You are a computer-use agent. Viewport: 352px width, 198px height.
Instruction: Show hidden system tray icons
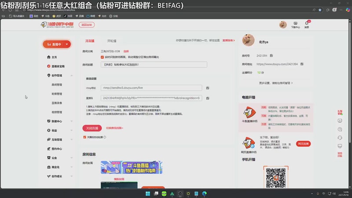312,194
